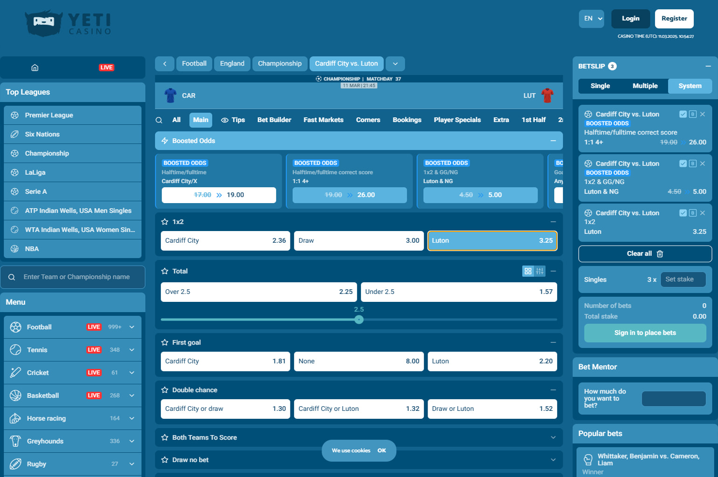The width and height of the screenshot is (718, 477).
Task: Select Cardiff City 2.36 in 1x2
Action: coord(225,241)
